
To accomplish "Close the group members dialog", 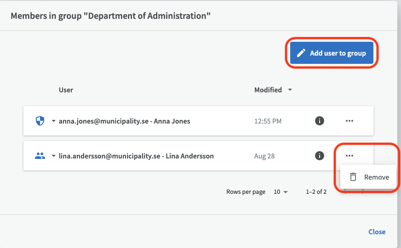I will pyautogui.click(x=377, y=232).
